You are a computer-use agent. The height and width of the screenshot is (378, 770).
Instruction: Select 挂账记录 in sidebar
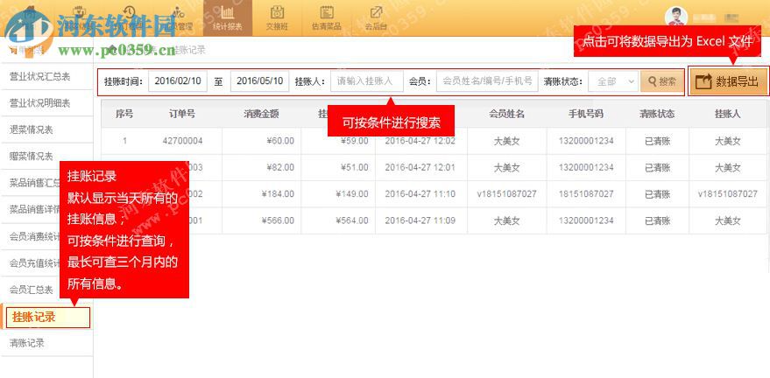pyautogui.click(x=48, y=318)
